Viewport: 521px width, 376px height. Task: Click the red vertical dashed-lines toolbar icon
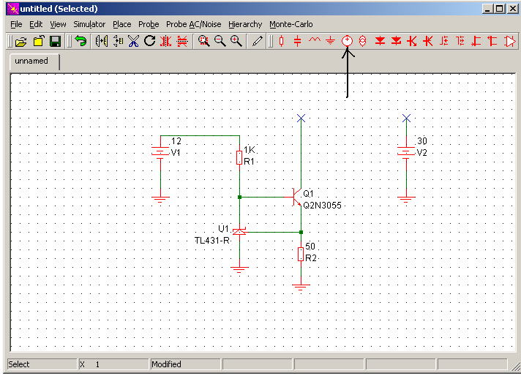pyautogui.click(x=166, y=41)
